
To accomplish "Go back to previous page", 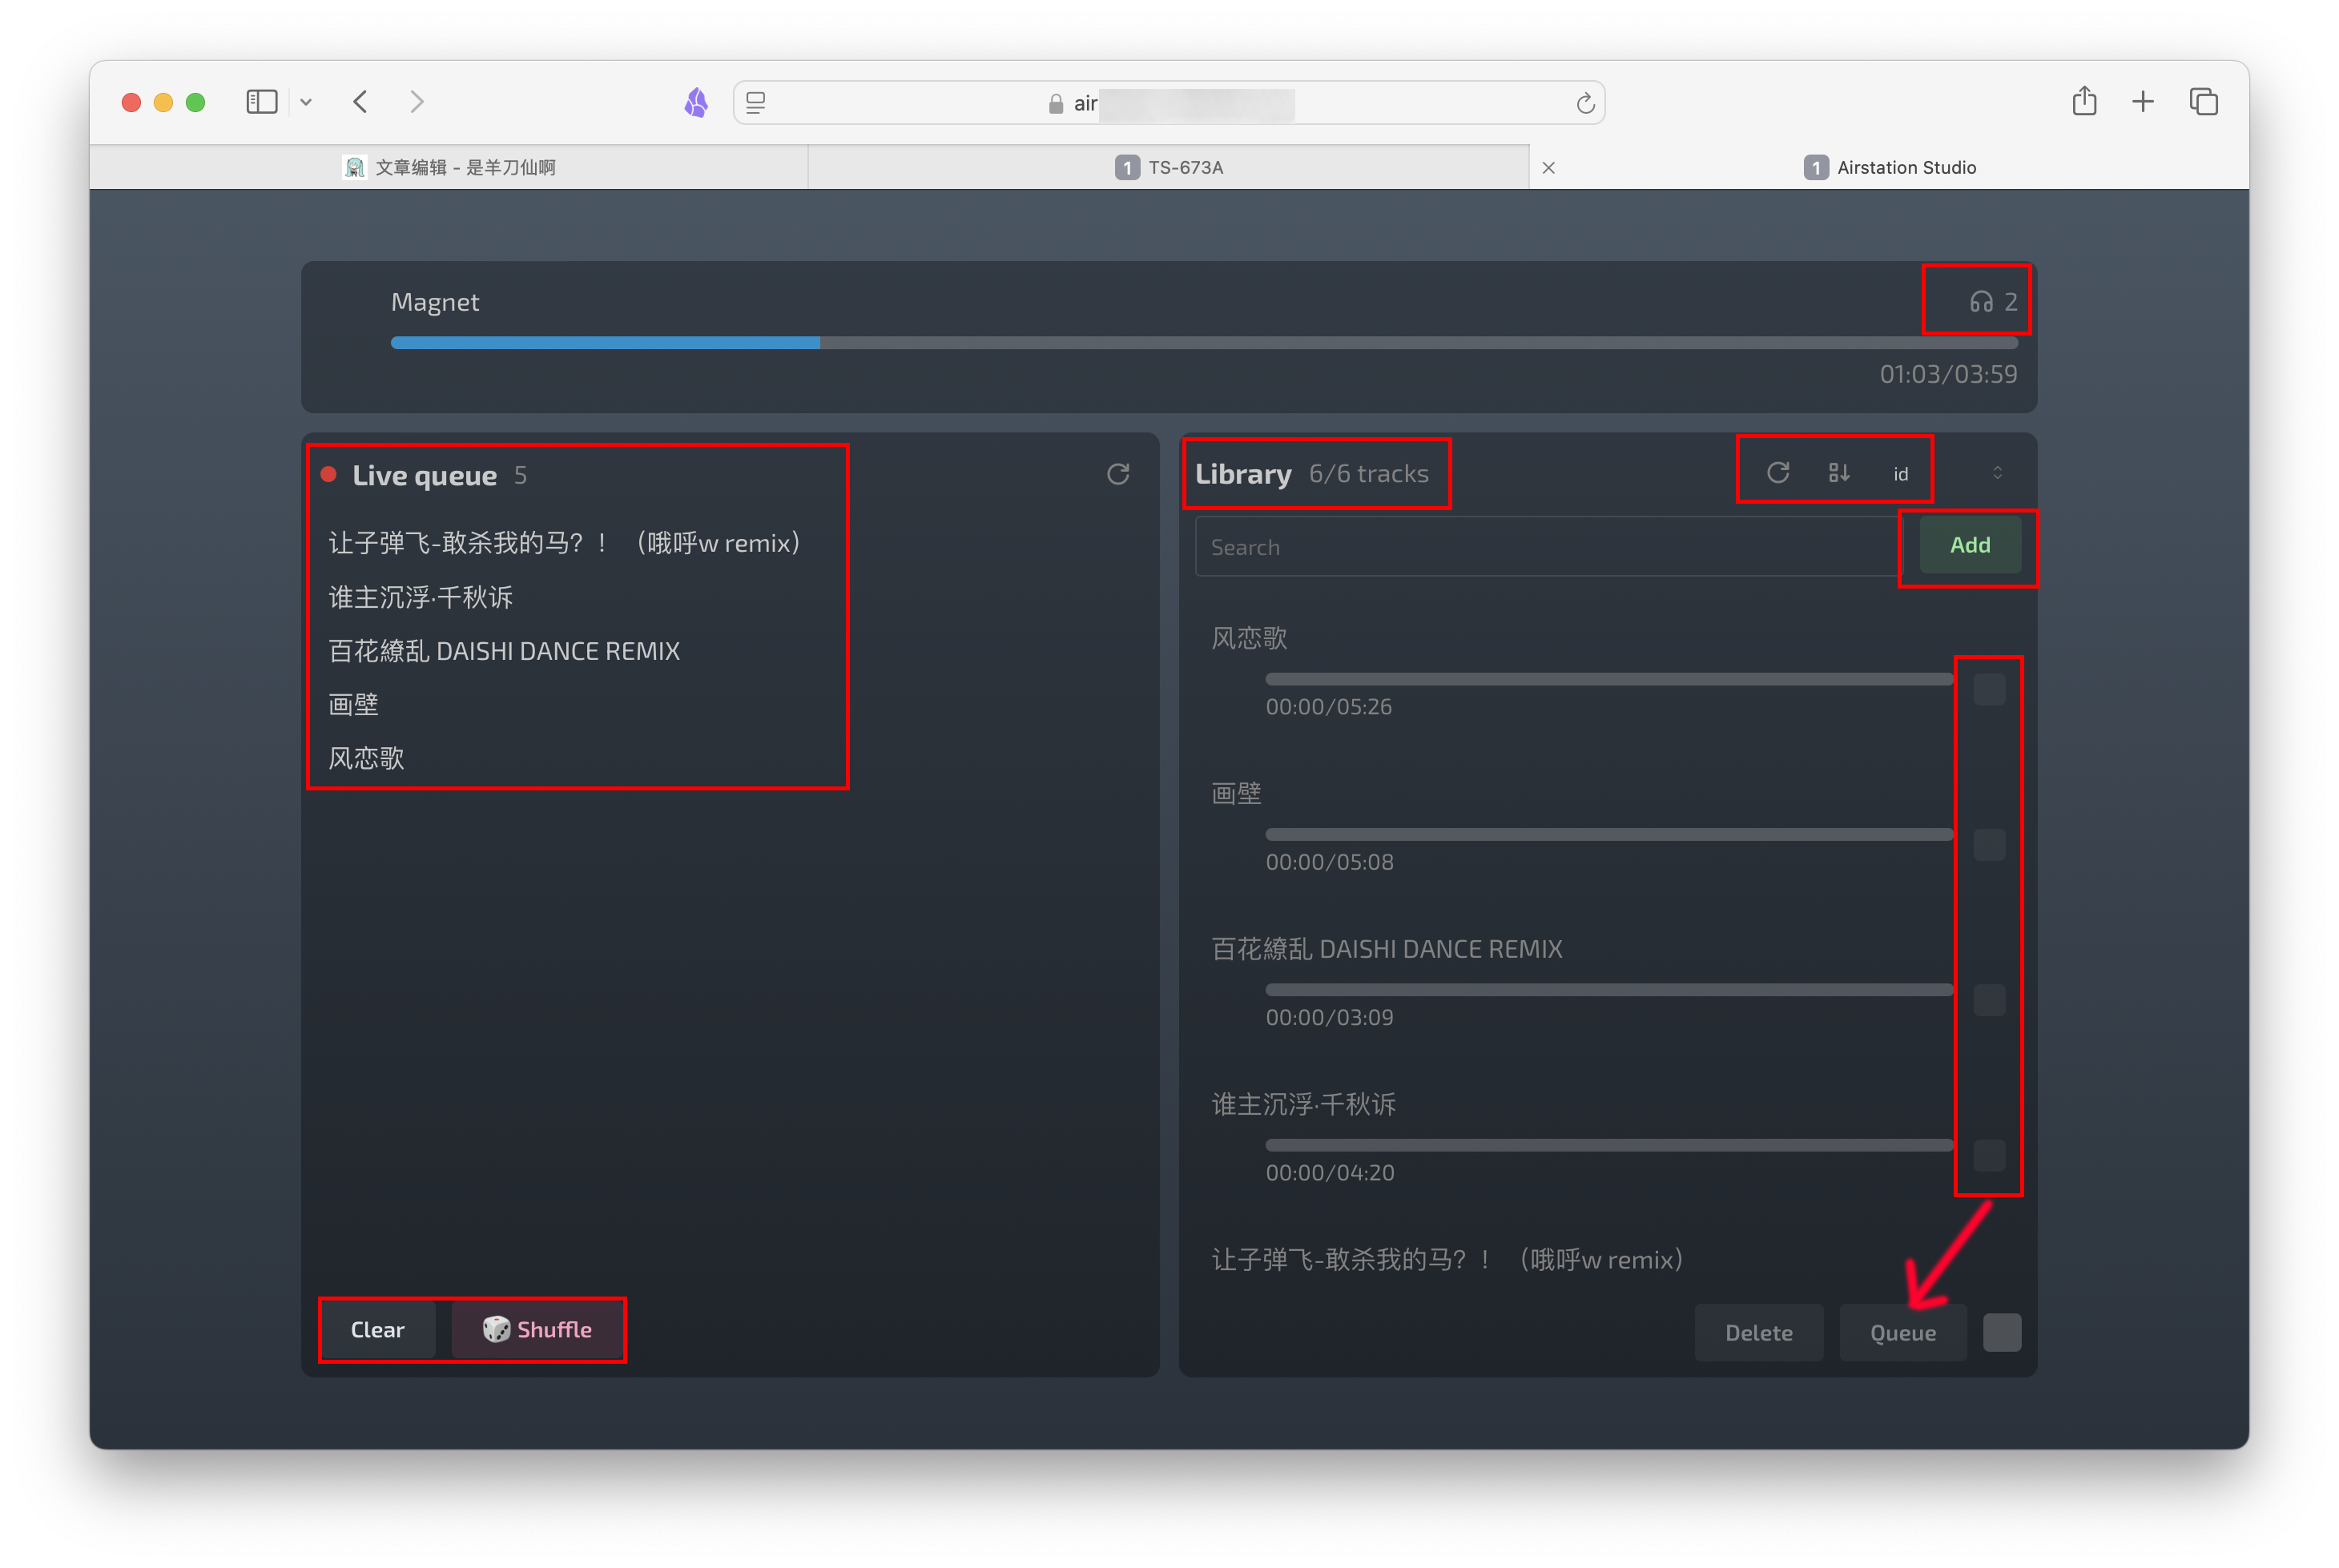I will (x=361, y=102).
